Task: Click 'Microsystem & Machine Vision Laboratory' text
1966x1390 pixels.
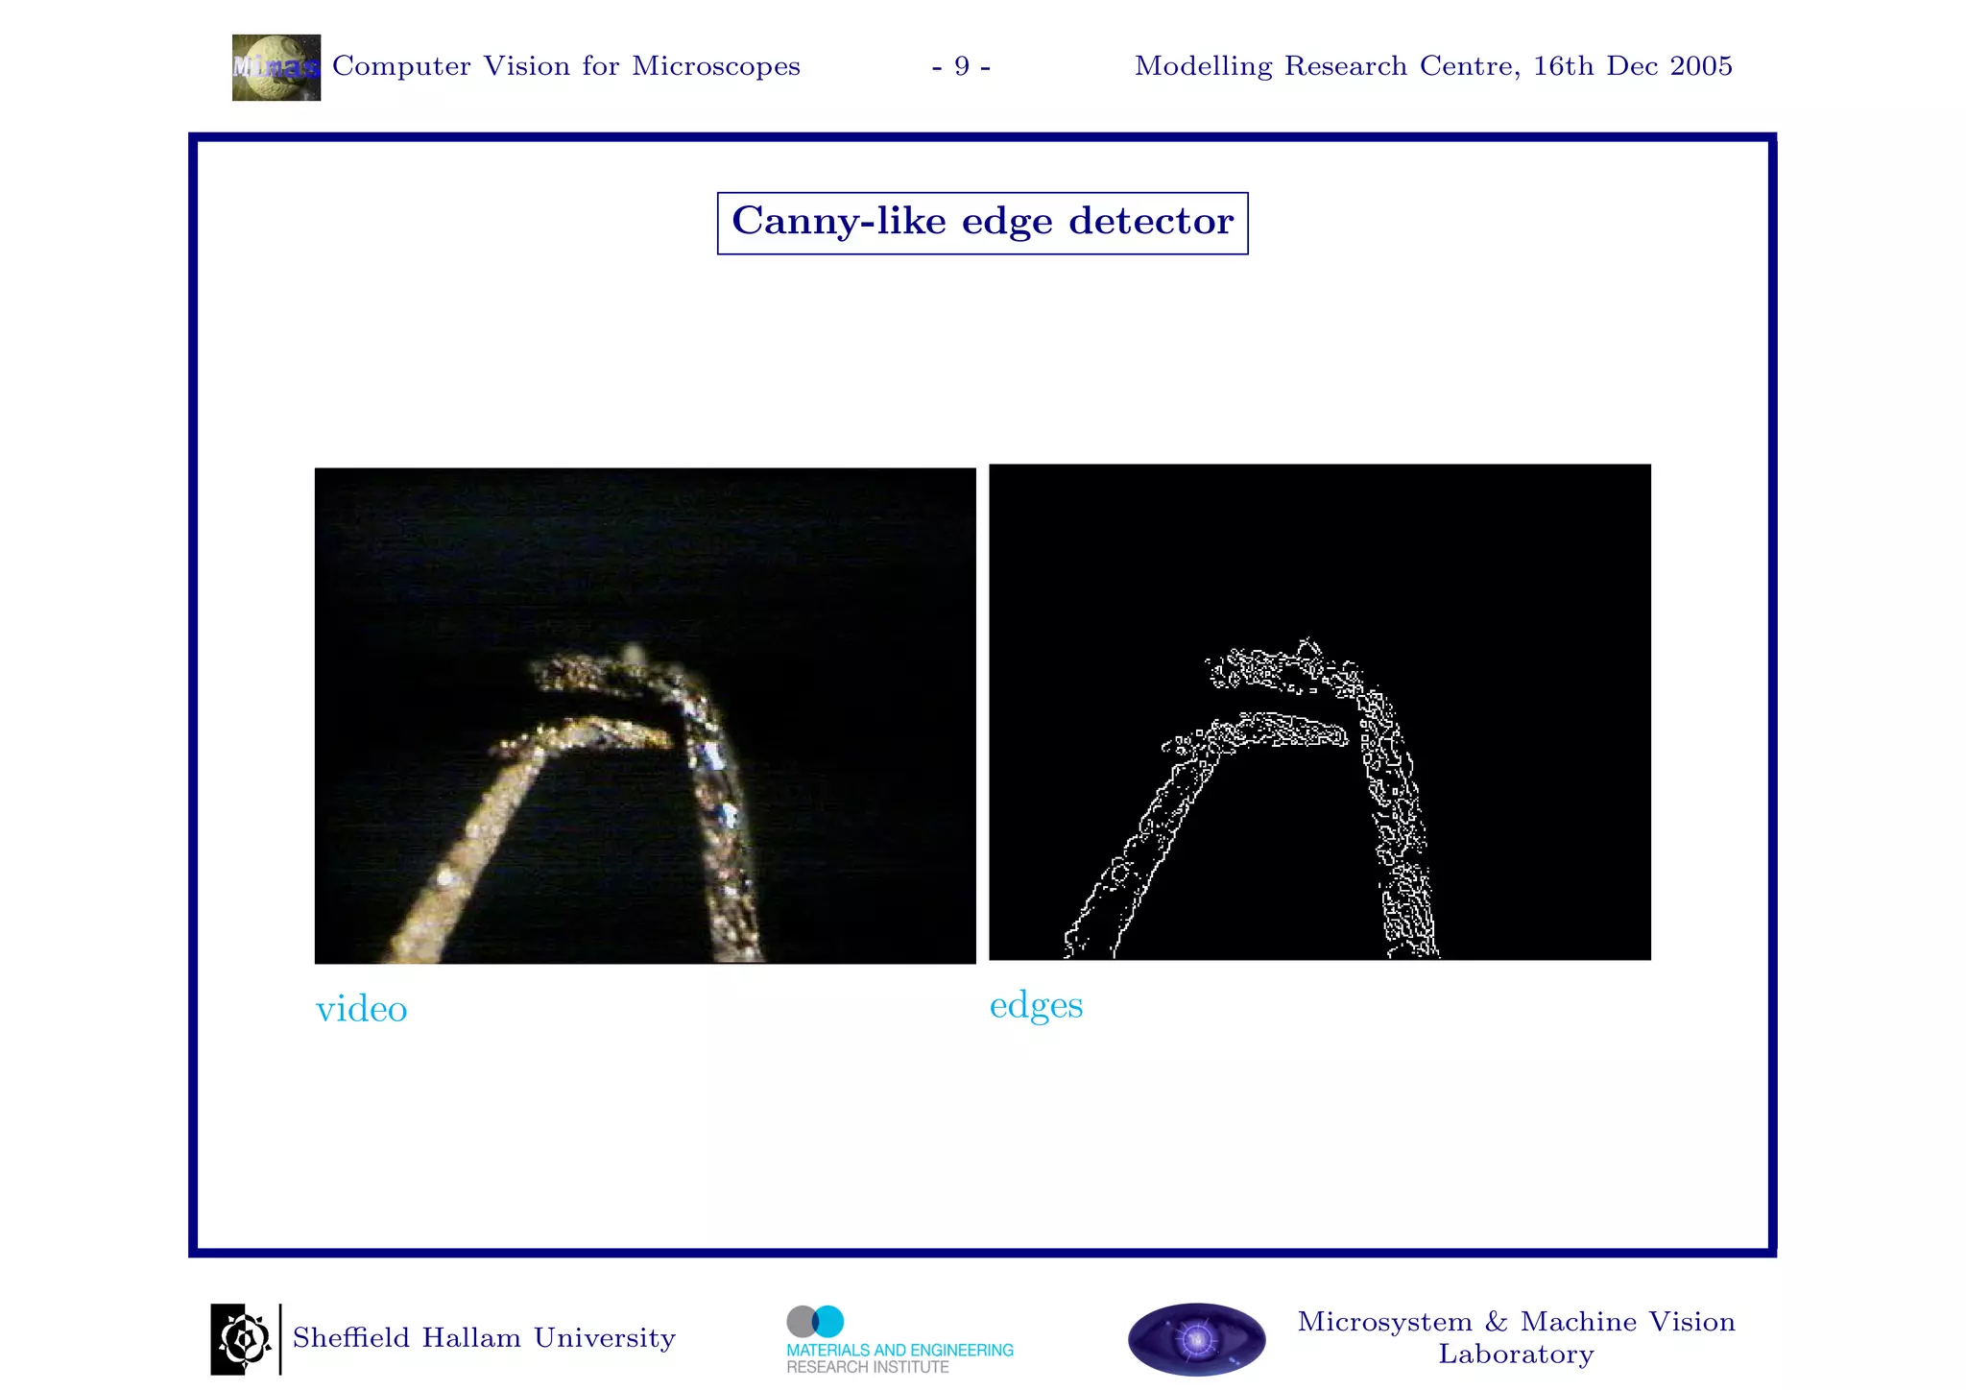Action: (x=1517, y=1338)
